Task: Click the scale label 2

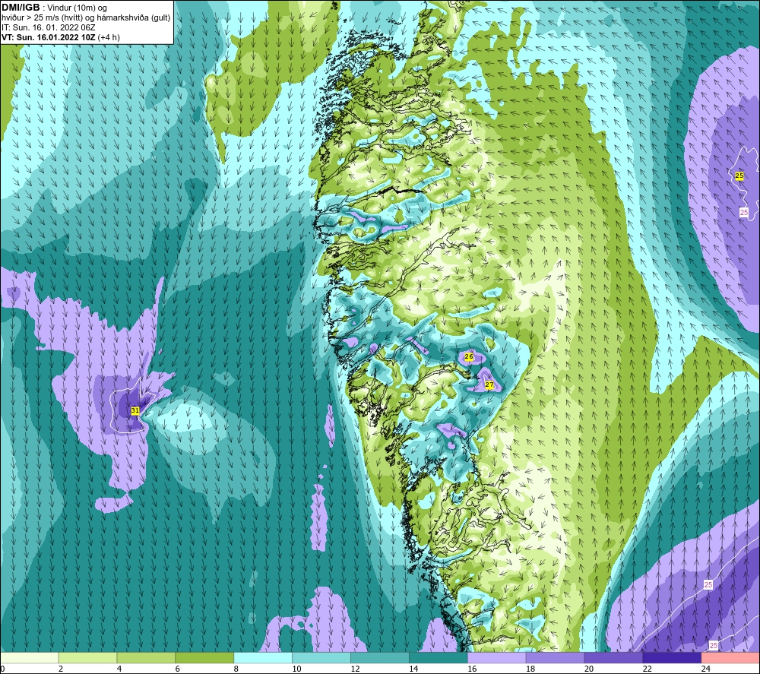Action: click(61, 669)
